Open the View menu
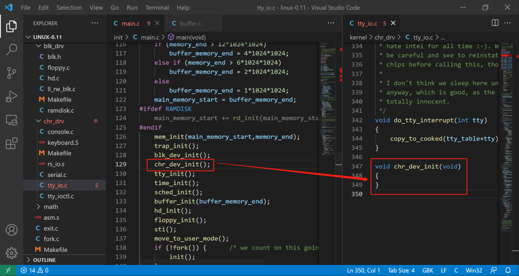Image resolution: width=519 pixels, height=276 pixels. tap(96, 7)
